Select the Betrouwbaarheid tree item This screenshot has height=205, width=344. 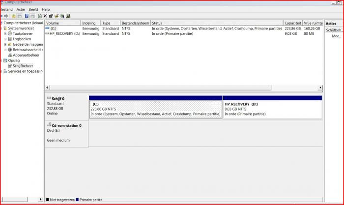28,50
